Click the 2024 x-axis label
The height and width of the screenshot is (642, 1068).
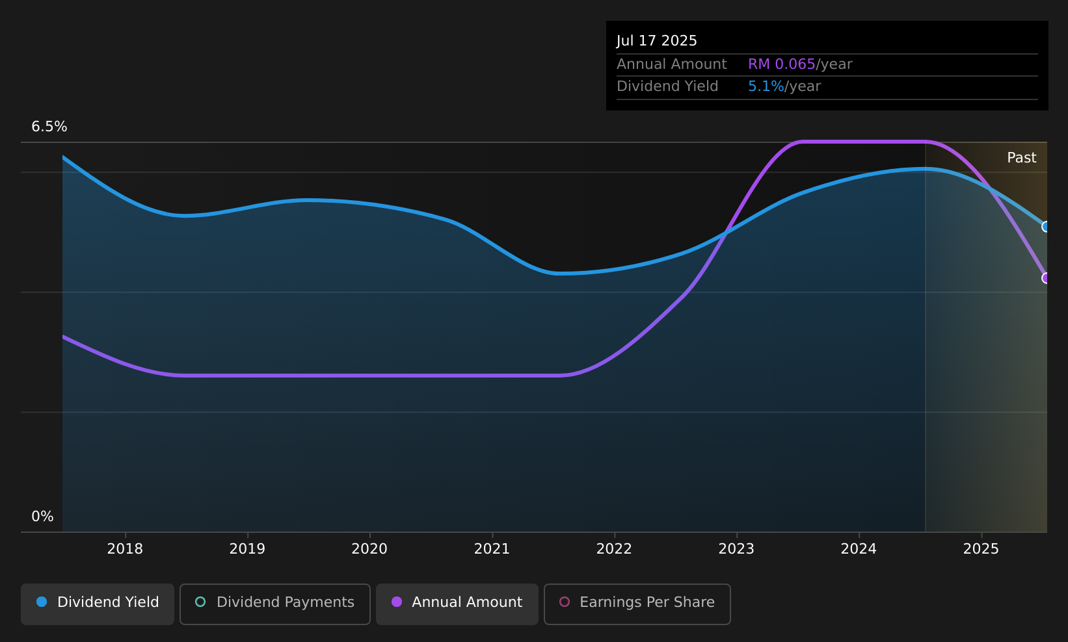[859, 549]
